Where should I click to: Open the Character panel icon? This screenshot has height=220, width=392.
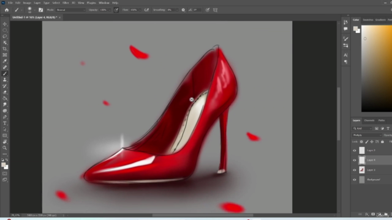tap(345, 55)
